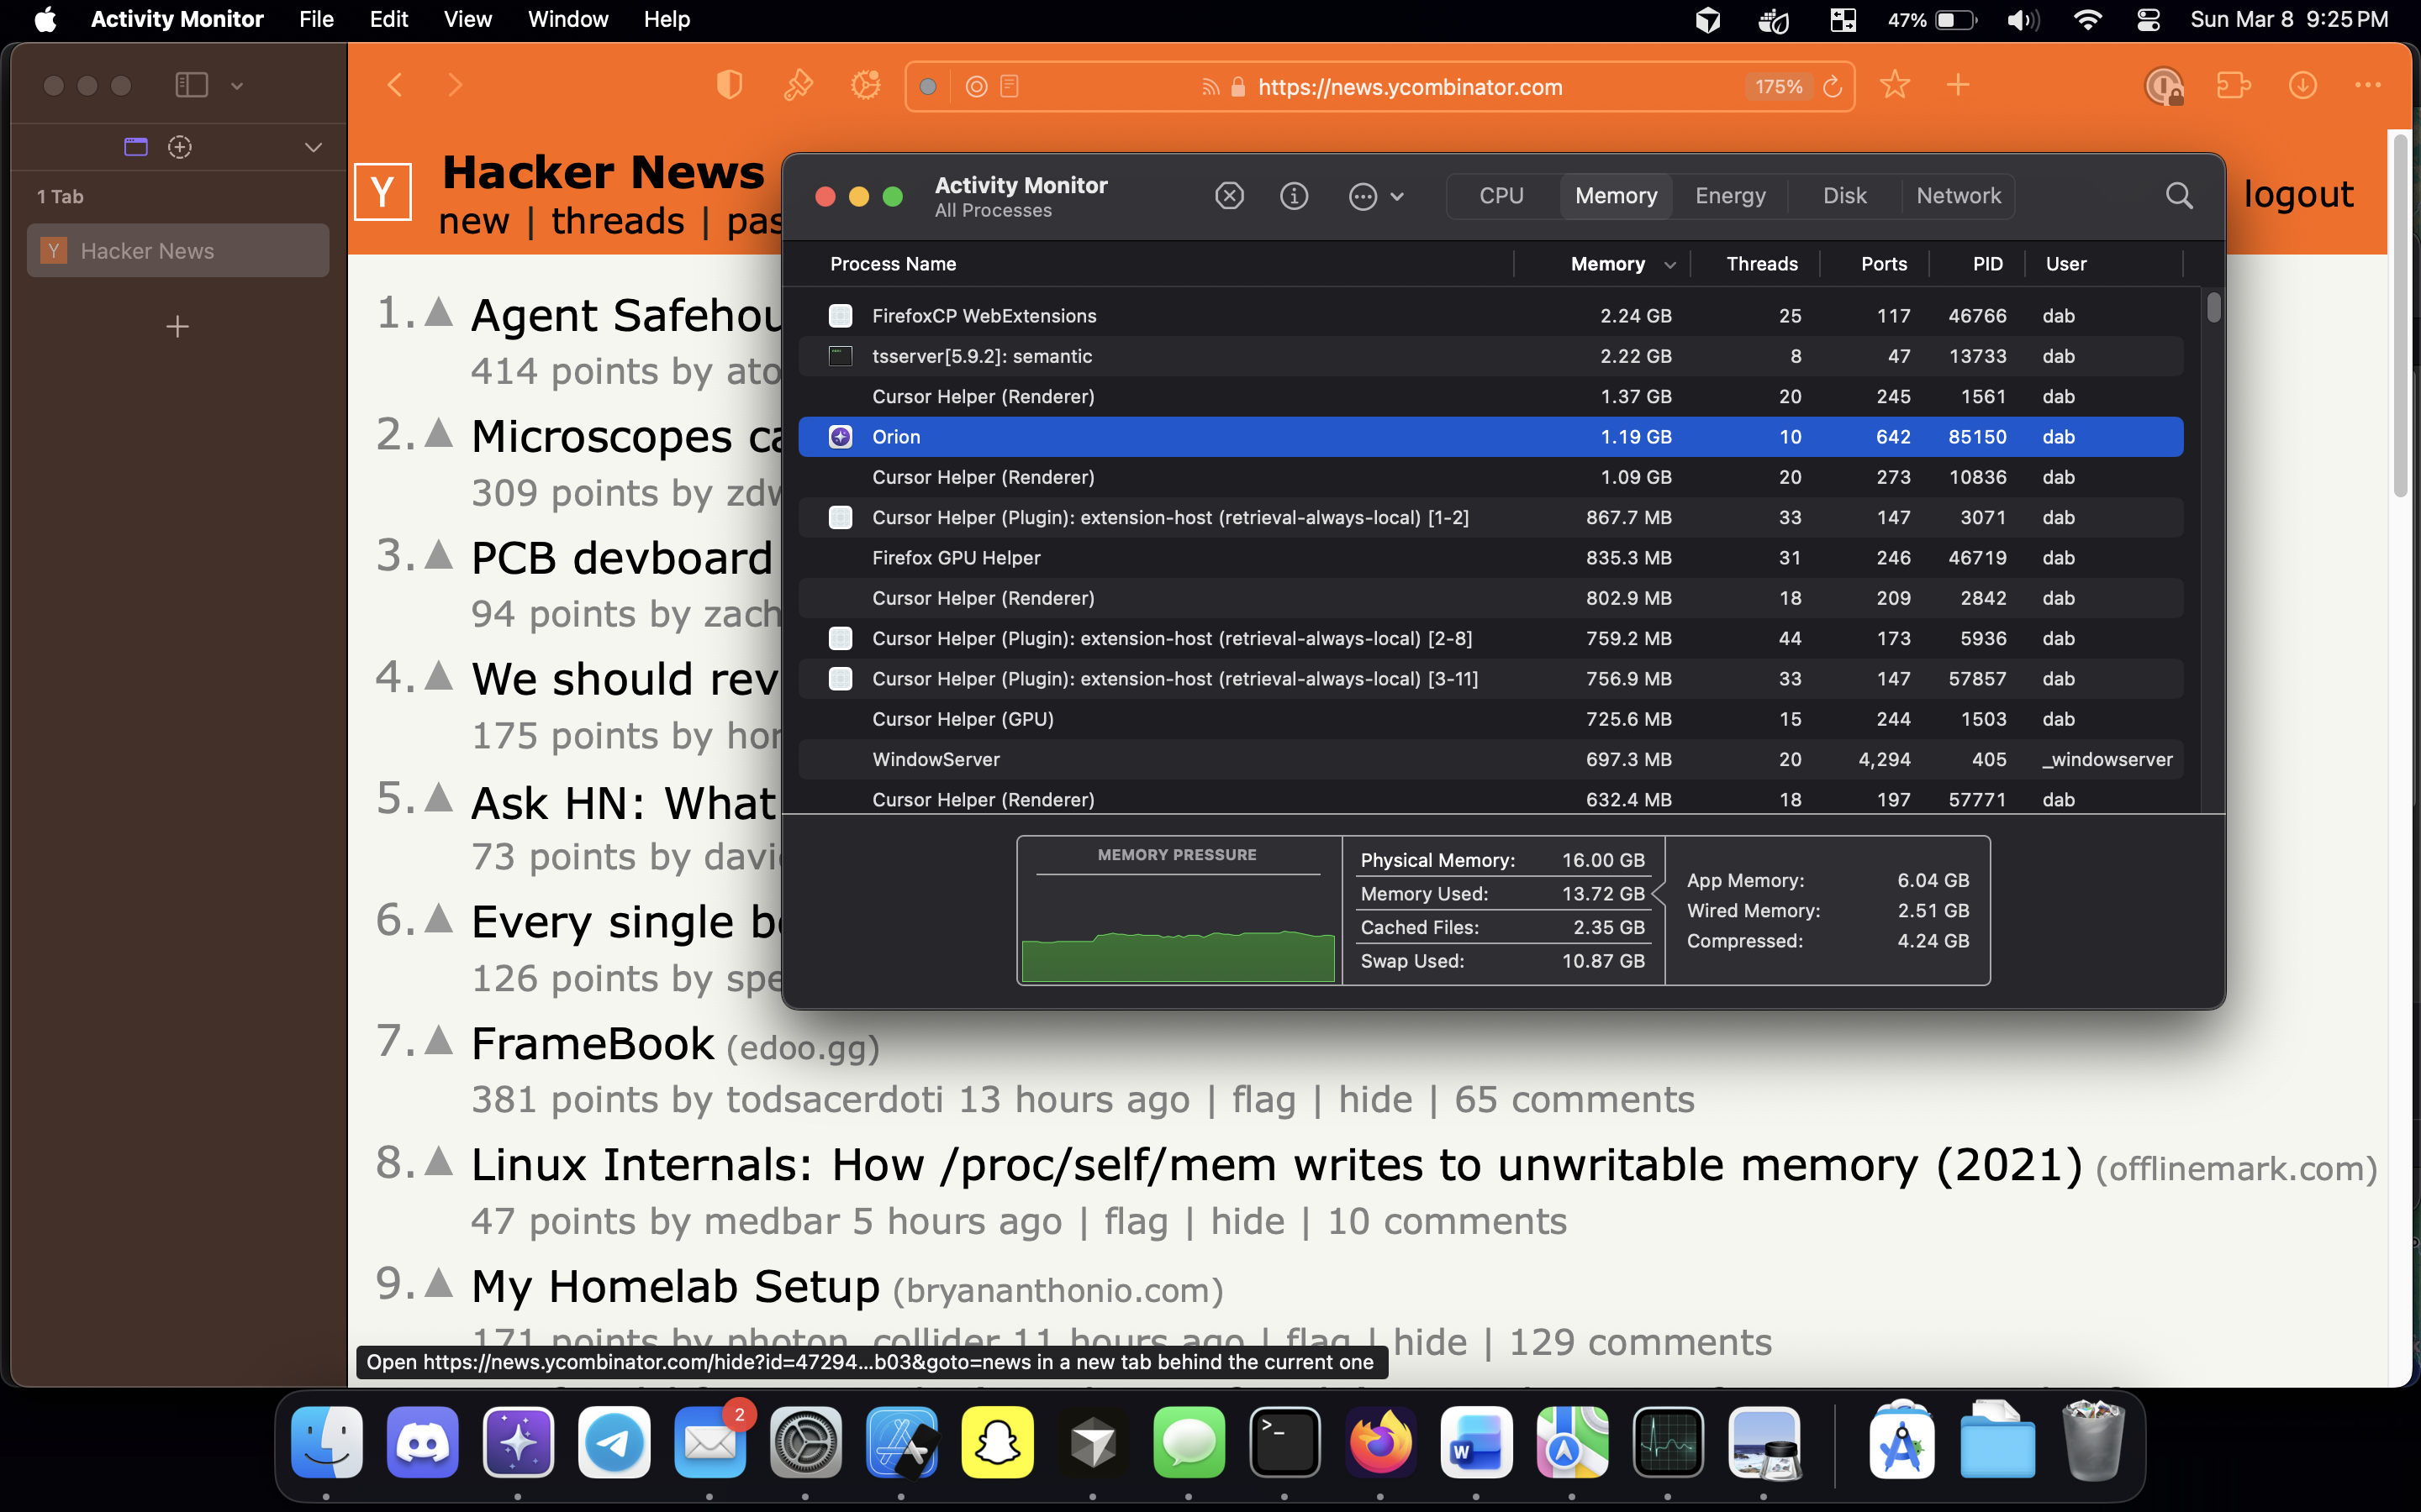Open Safari's privacy report shield icon

point(730,86)
